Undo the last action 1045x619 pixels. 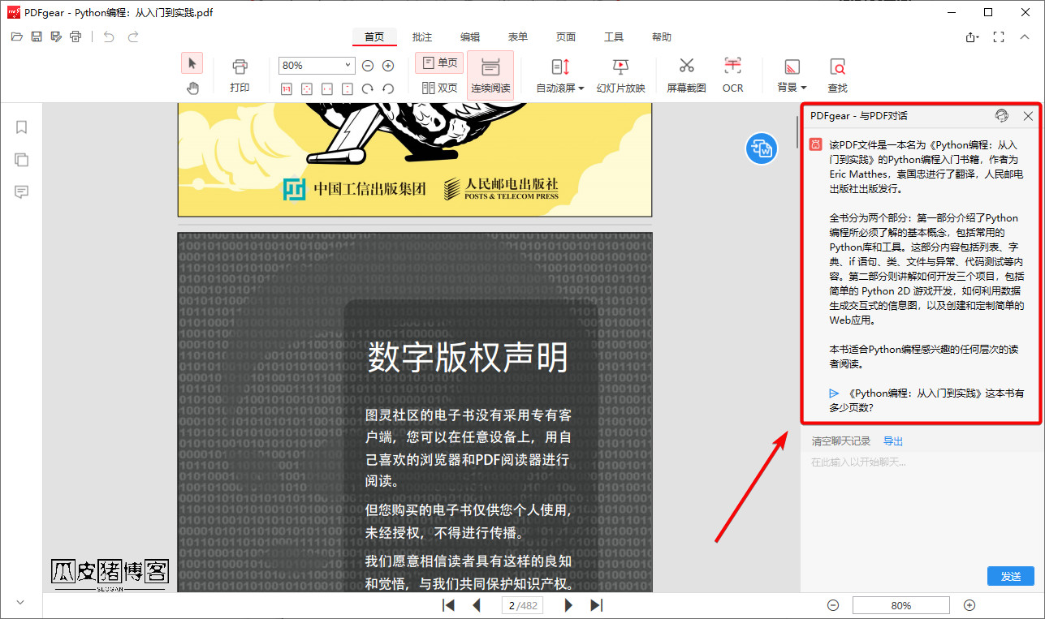(109, 37)
